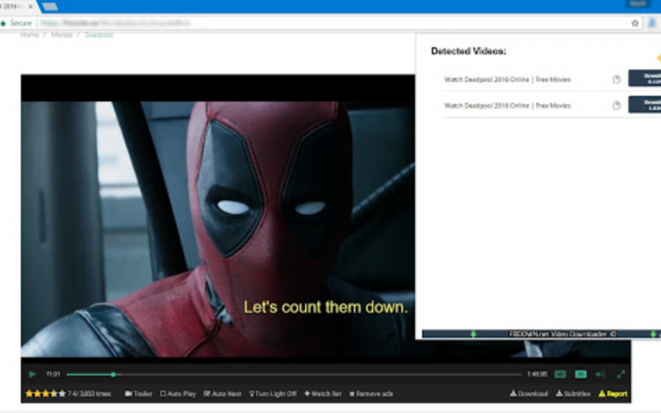Bookmark this page with the star icon
Viewport: 661px width, 413px height.
pyautogui.click(x=635, y=23)
